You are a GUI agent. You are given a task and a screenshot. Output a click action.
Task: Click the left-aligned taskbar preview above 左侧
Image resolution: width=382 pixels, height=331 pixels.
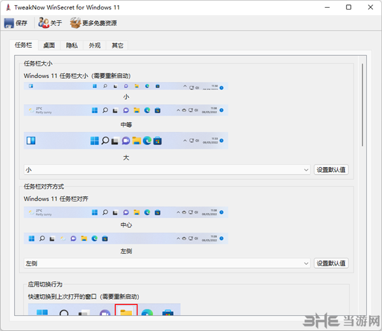[126, 238]
